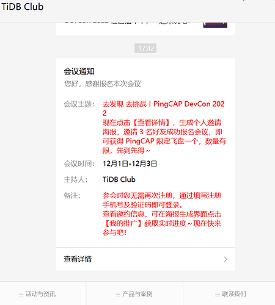The height and width of the screenshot is (305, 275).
Task: Click the 会议通知 card title
Action: tap(79, 71)
